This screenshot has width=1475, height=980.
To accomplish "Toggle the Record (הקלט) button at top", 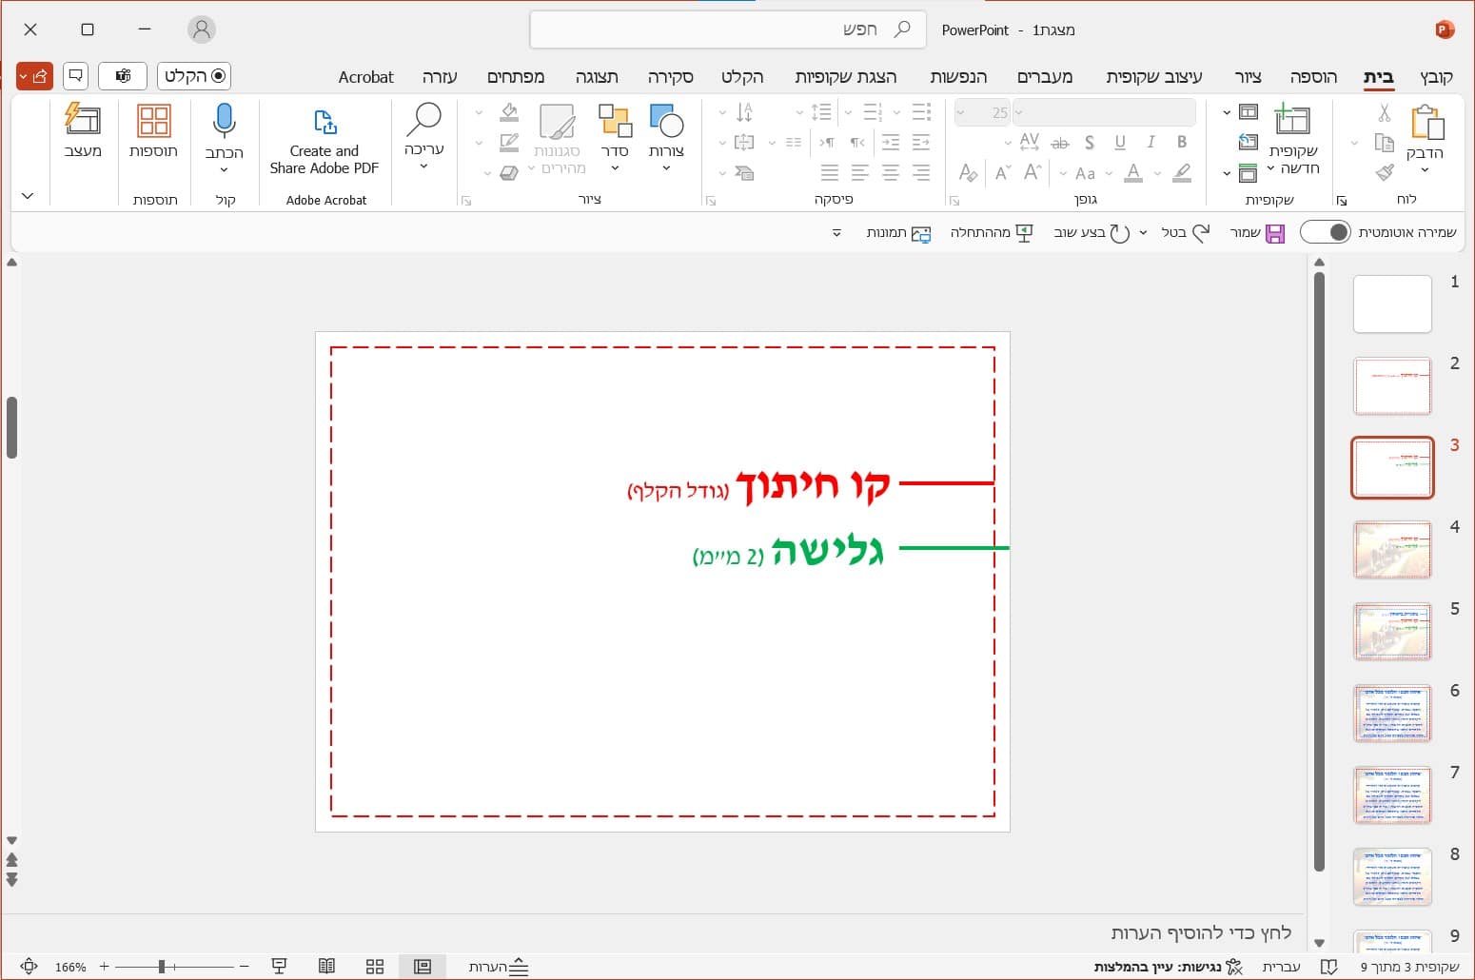I will pyautogui.click(x=194, y=76).
